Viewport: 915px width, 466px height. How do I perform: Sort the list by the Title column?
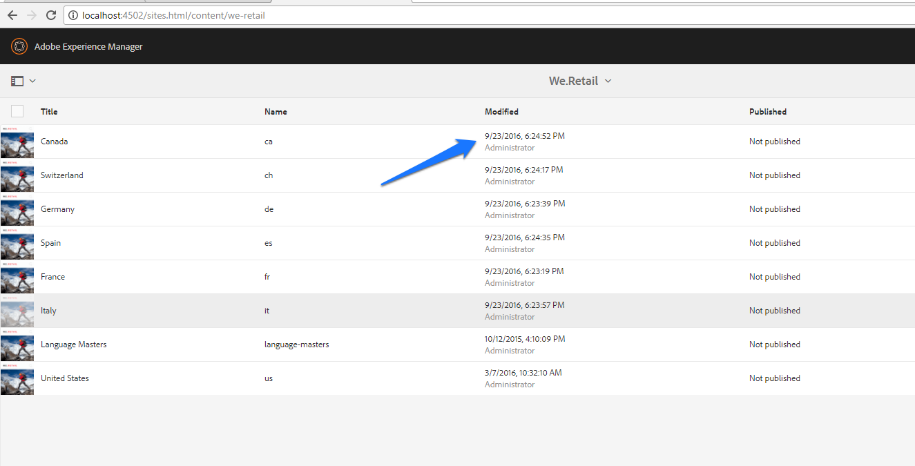48,111
